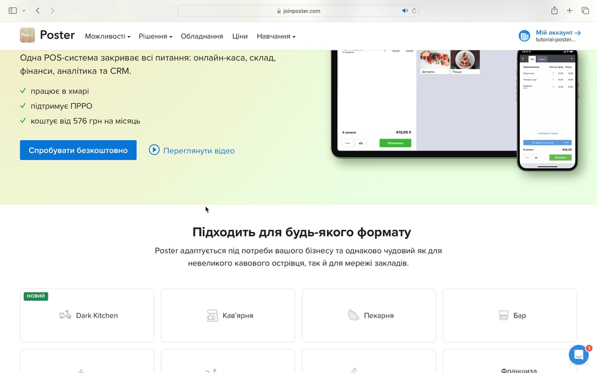Click the Мій аккаунт building icon
The width and height of the screenshot is (597, 373).
point(524,36)
